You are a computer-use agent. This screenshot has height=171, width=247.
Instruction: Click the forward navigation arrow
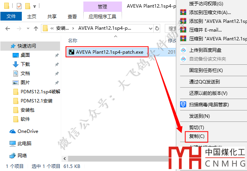pyautogui.click(x=19, y=29)
